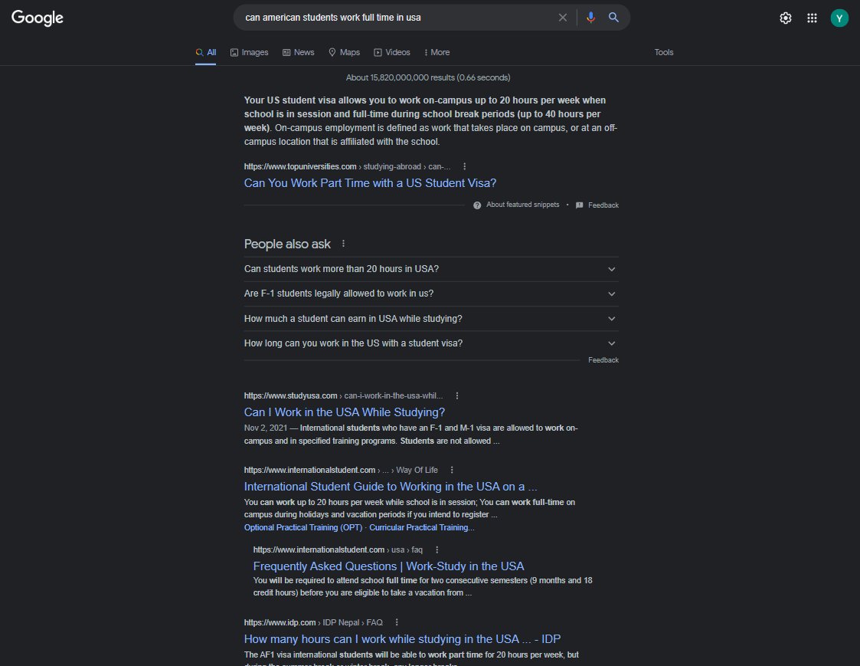The width and height of the screenshot is (860, 666).
Task: Clear the search query with X icon
Action: (x=563, y=18)
